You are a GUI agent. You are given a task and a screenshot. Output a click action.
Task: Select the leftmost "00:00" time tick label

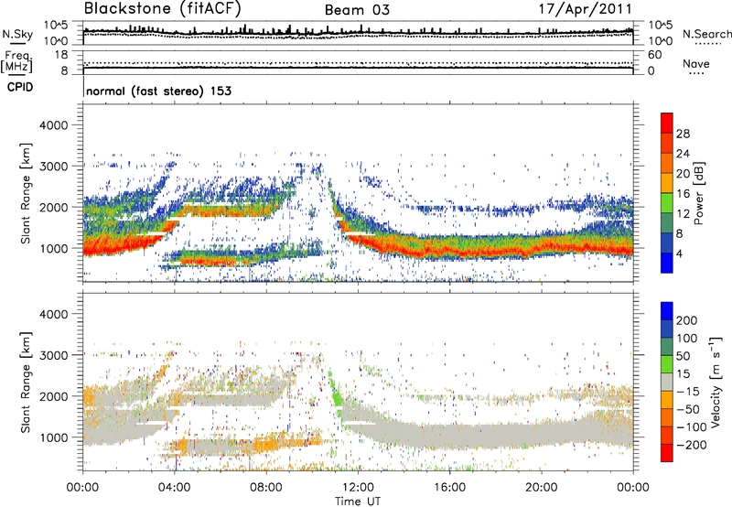(x=82, y=488)
